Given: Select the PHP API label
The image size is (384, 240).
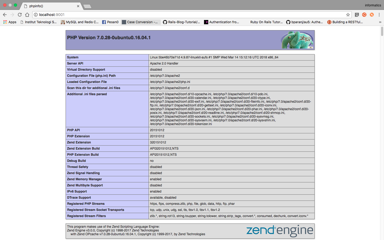Looking at the screenshot, I should [74, 130].
